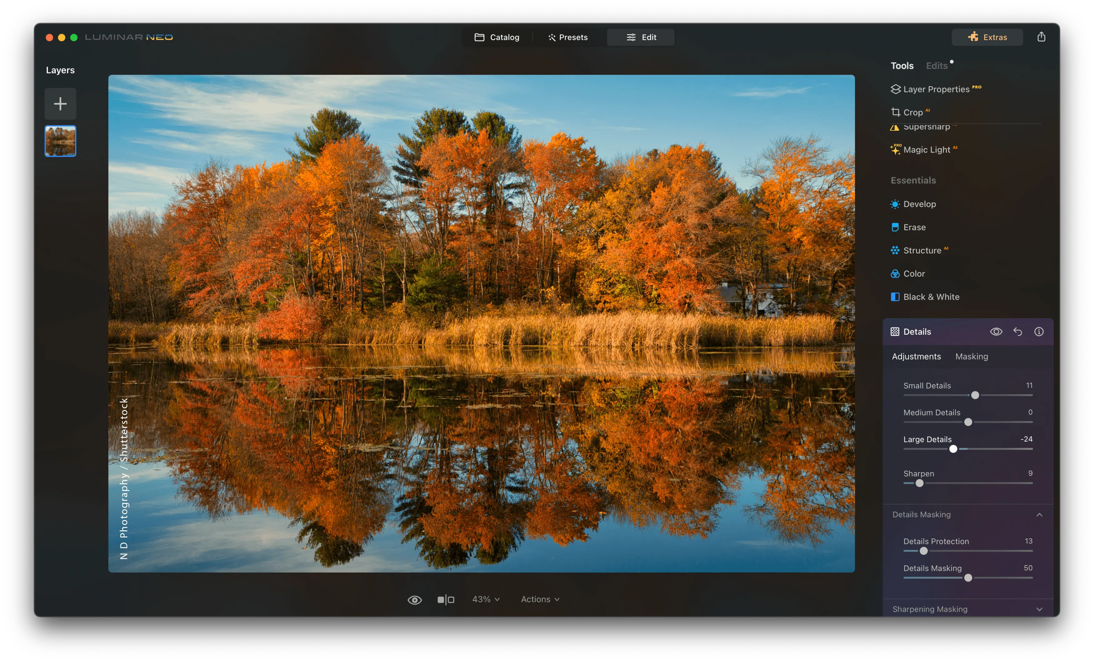Add a new layer with plus button
This screenshot has width=1094, height=662.
(60, 104)
